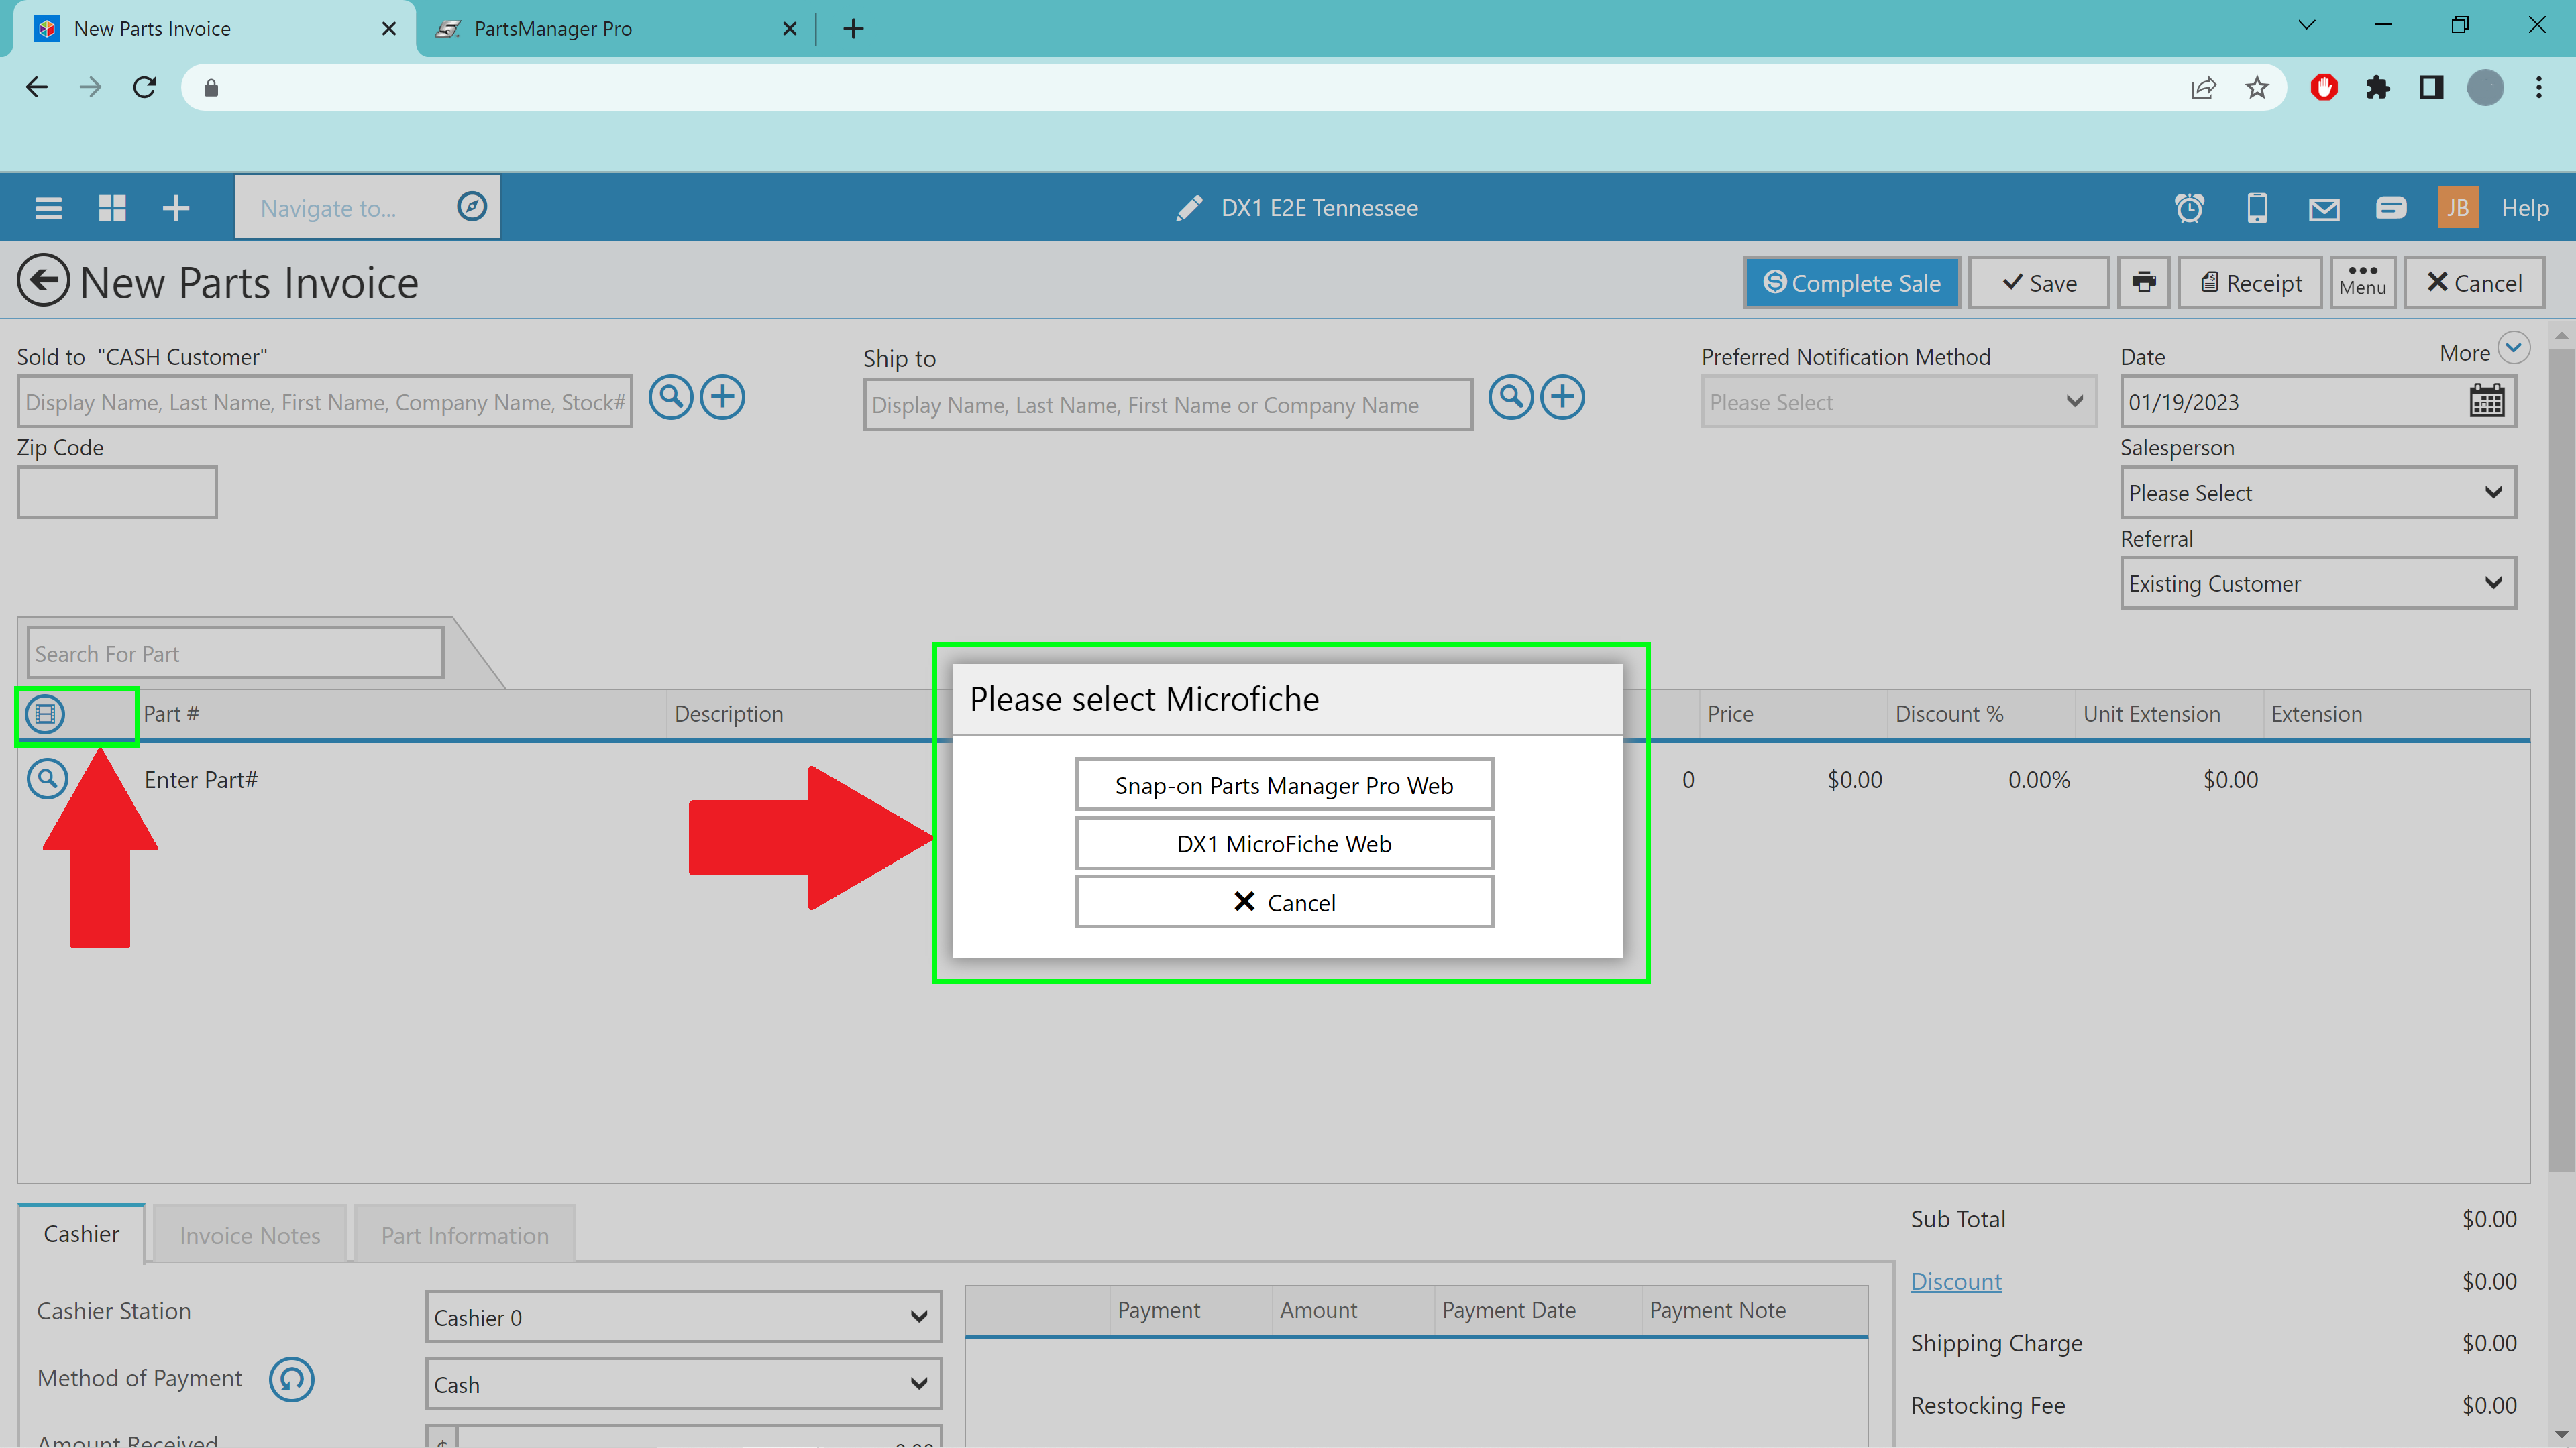Screen dimensions: 2576x1448
Task: Click the part lookup magnifier icon
Action: coord(47,779)
